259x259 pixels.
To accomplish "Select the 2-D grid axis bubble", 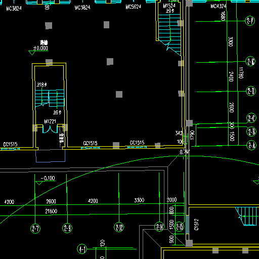I will click(x=251, y=91).
